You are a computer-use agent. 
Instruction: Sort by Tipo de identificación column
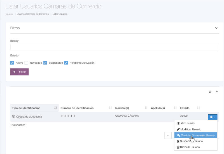click(x=55, y=108)
